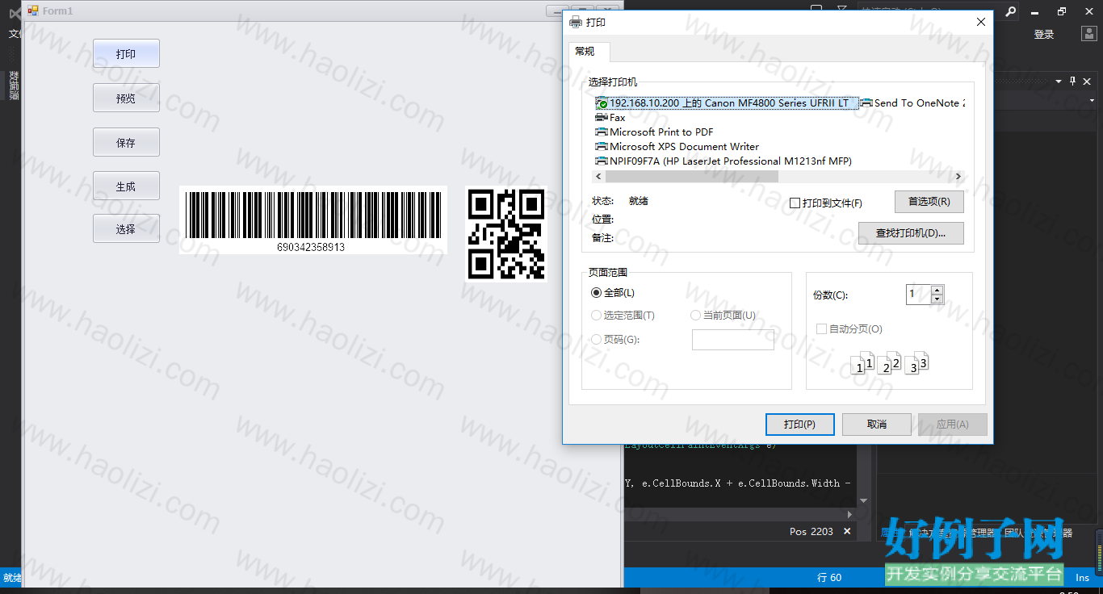Image resolution: width=1103 pixels, height=594 pixels.
Task: Click 团队资源管理器 tab at the bottom
Action: tap(1038, 533)
